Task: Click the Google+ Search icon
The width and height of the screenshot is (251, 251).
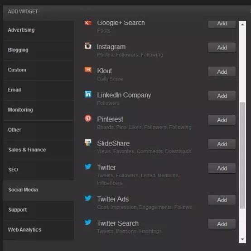Action: [x=88, y=23]
